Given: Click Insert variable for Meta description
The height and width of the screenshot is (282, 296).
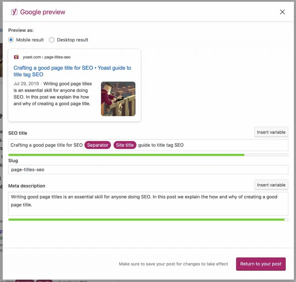Looking at the screenshot, I should 271,185.
